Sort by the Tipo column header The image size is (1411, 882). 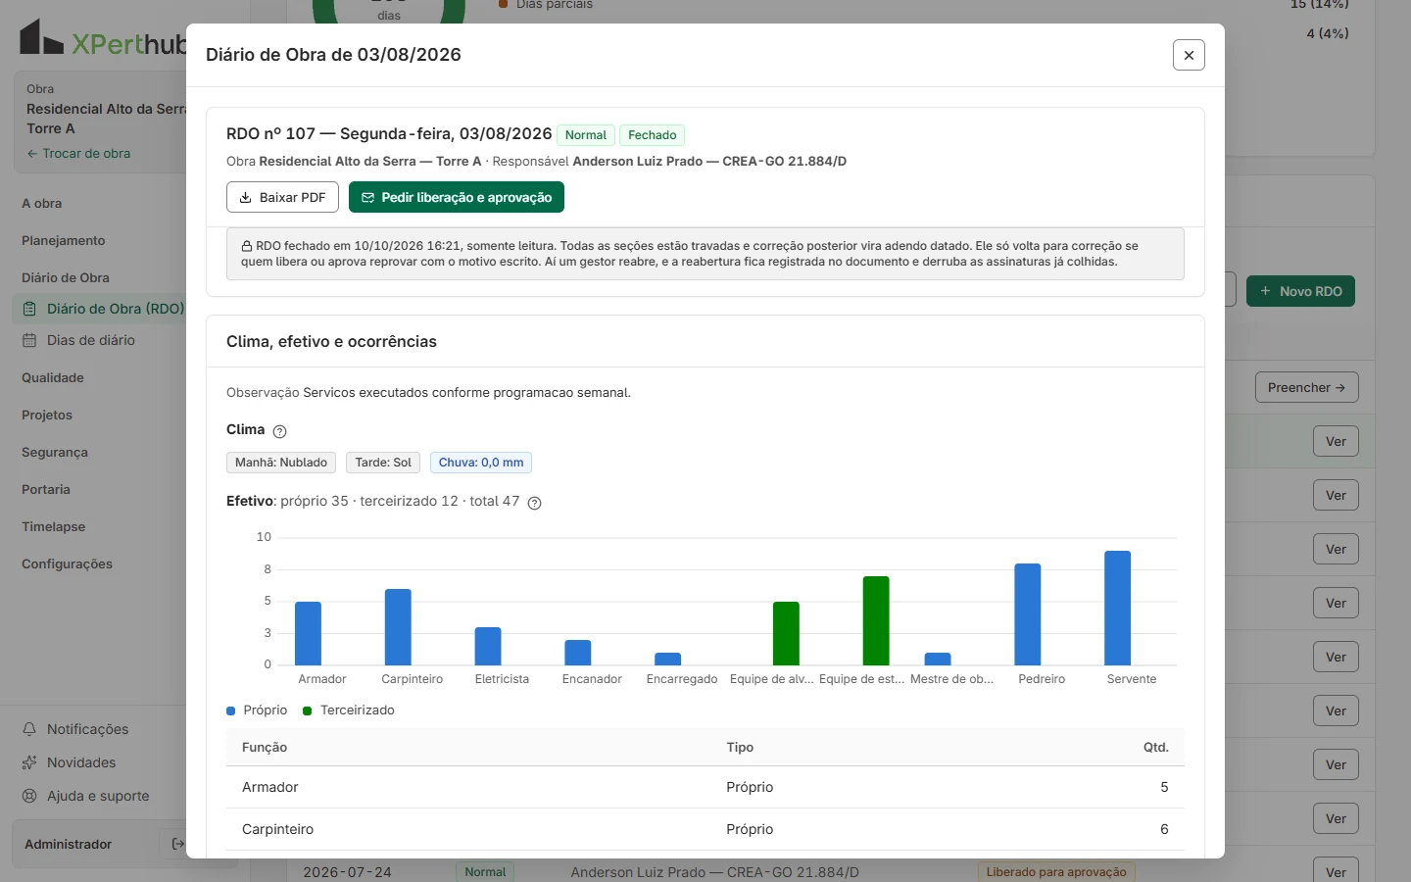tap(740, 747)
